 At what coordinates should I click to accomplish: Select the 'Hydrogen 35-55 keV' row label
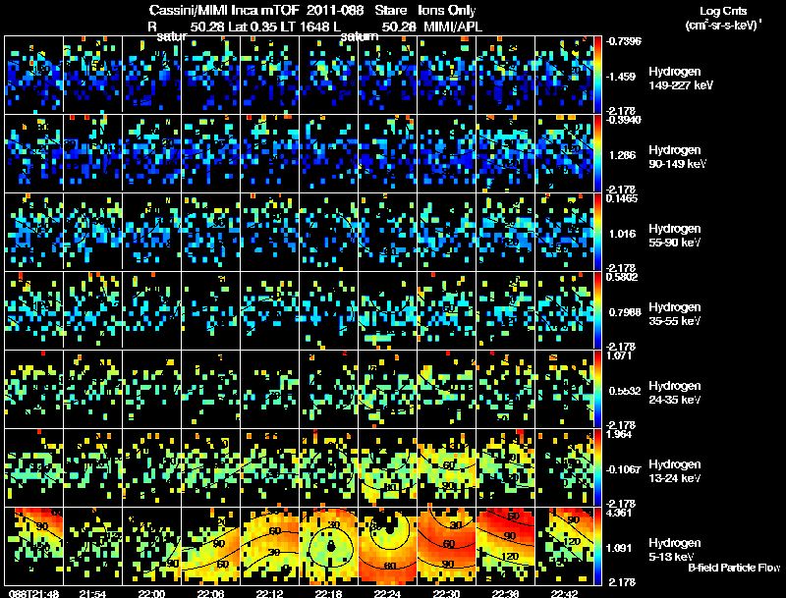point(675,314)
